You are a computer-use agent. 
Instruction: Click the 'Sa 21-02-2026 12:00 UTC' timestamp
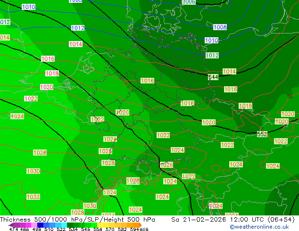(218, 220)
